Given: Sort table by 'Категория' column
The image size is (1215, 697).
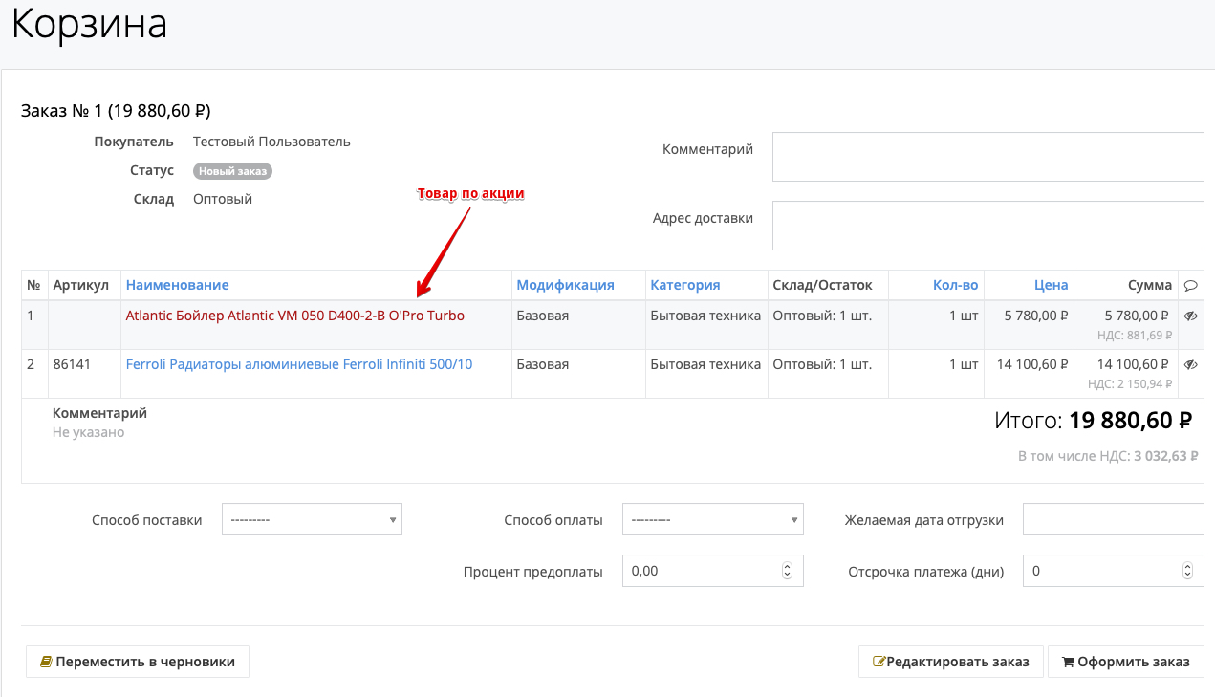Looking at the screenshot, I should pos(684,285).
